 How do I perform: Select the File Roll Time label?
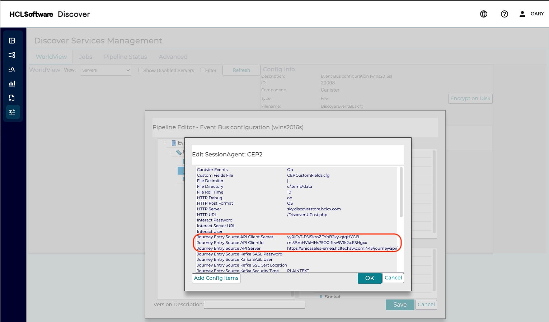(210, 192)
